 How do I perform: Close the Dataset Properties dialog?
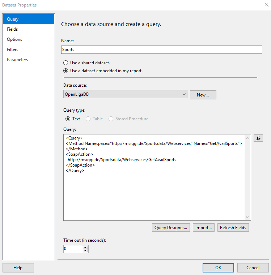(x=266, y=5)
